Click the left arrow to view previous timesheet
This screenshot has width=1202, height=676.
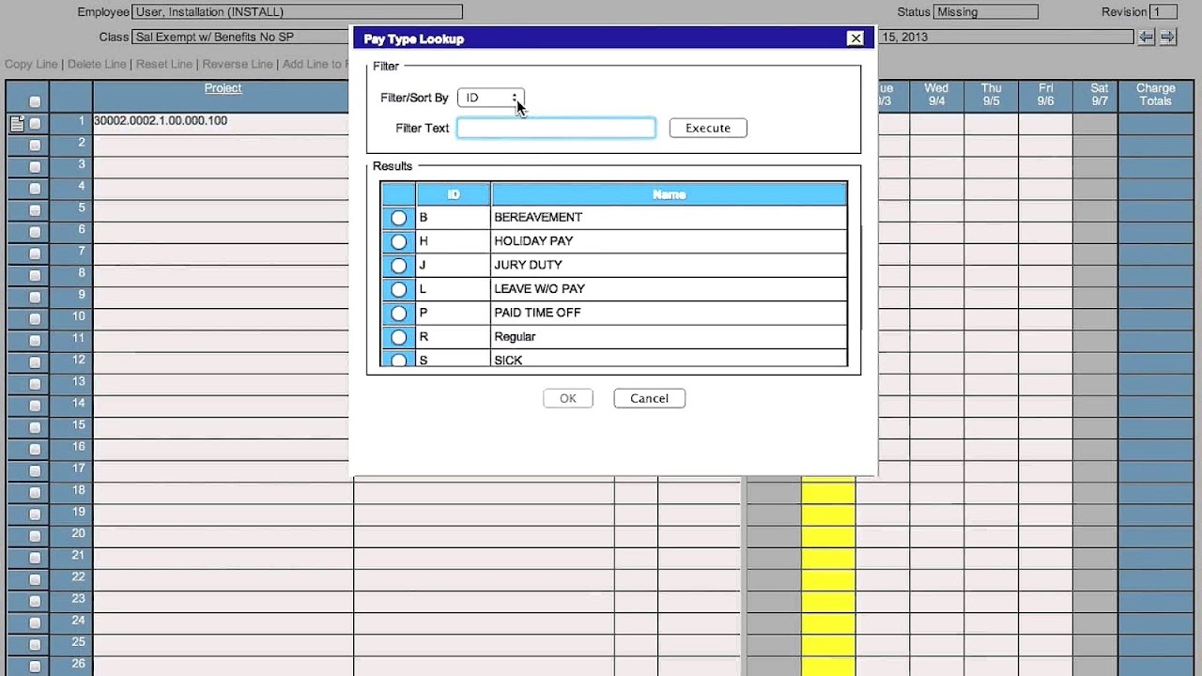(1147, 37)
